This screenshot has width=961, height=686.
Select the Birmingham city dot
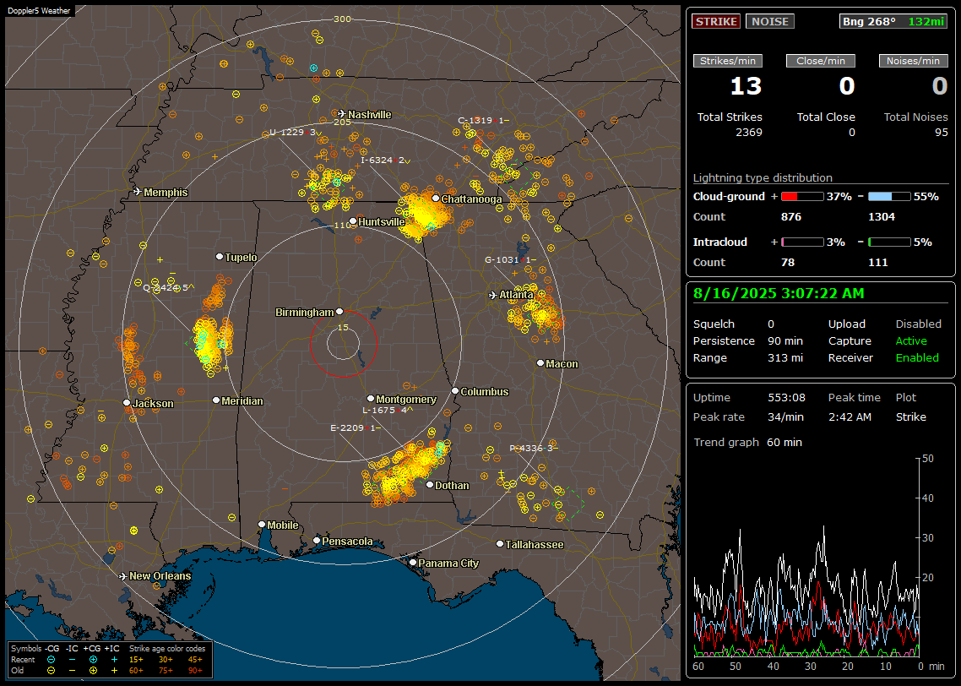[339, 312]
